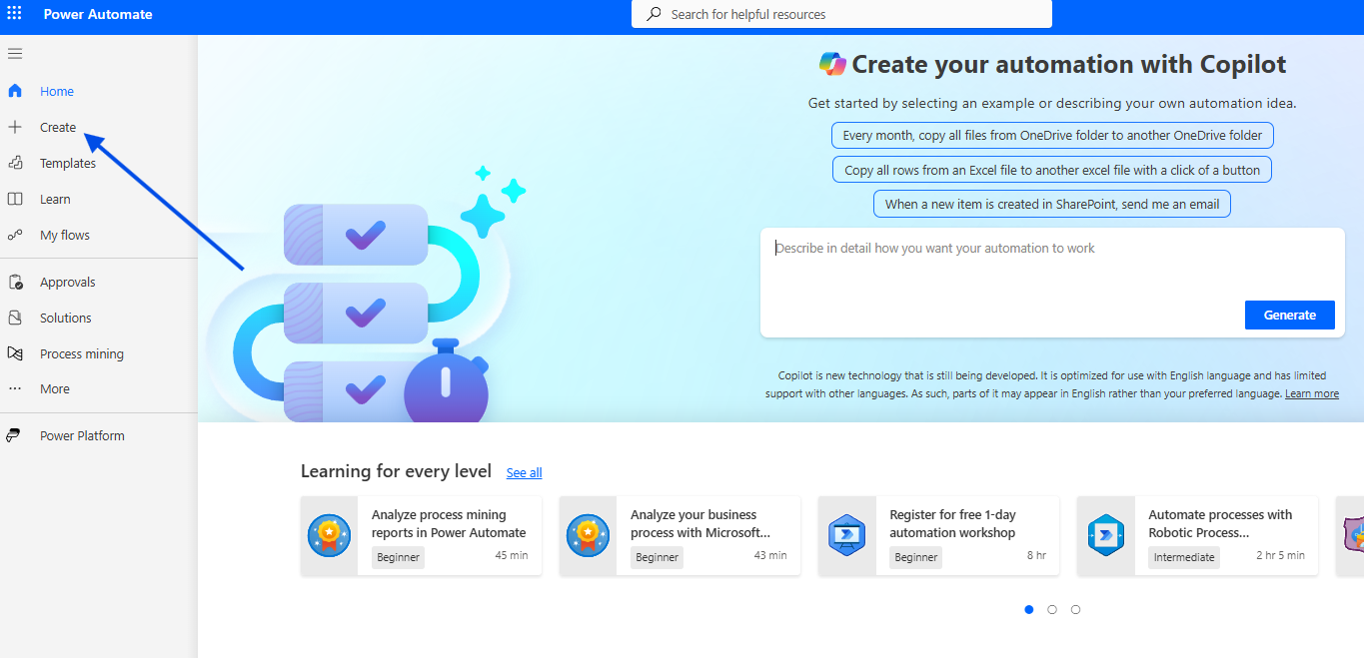Click the Generate button

tap(1289, 315)
